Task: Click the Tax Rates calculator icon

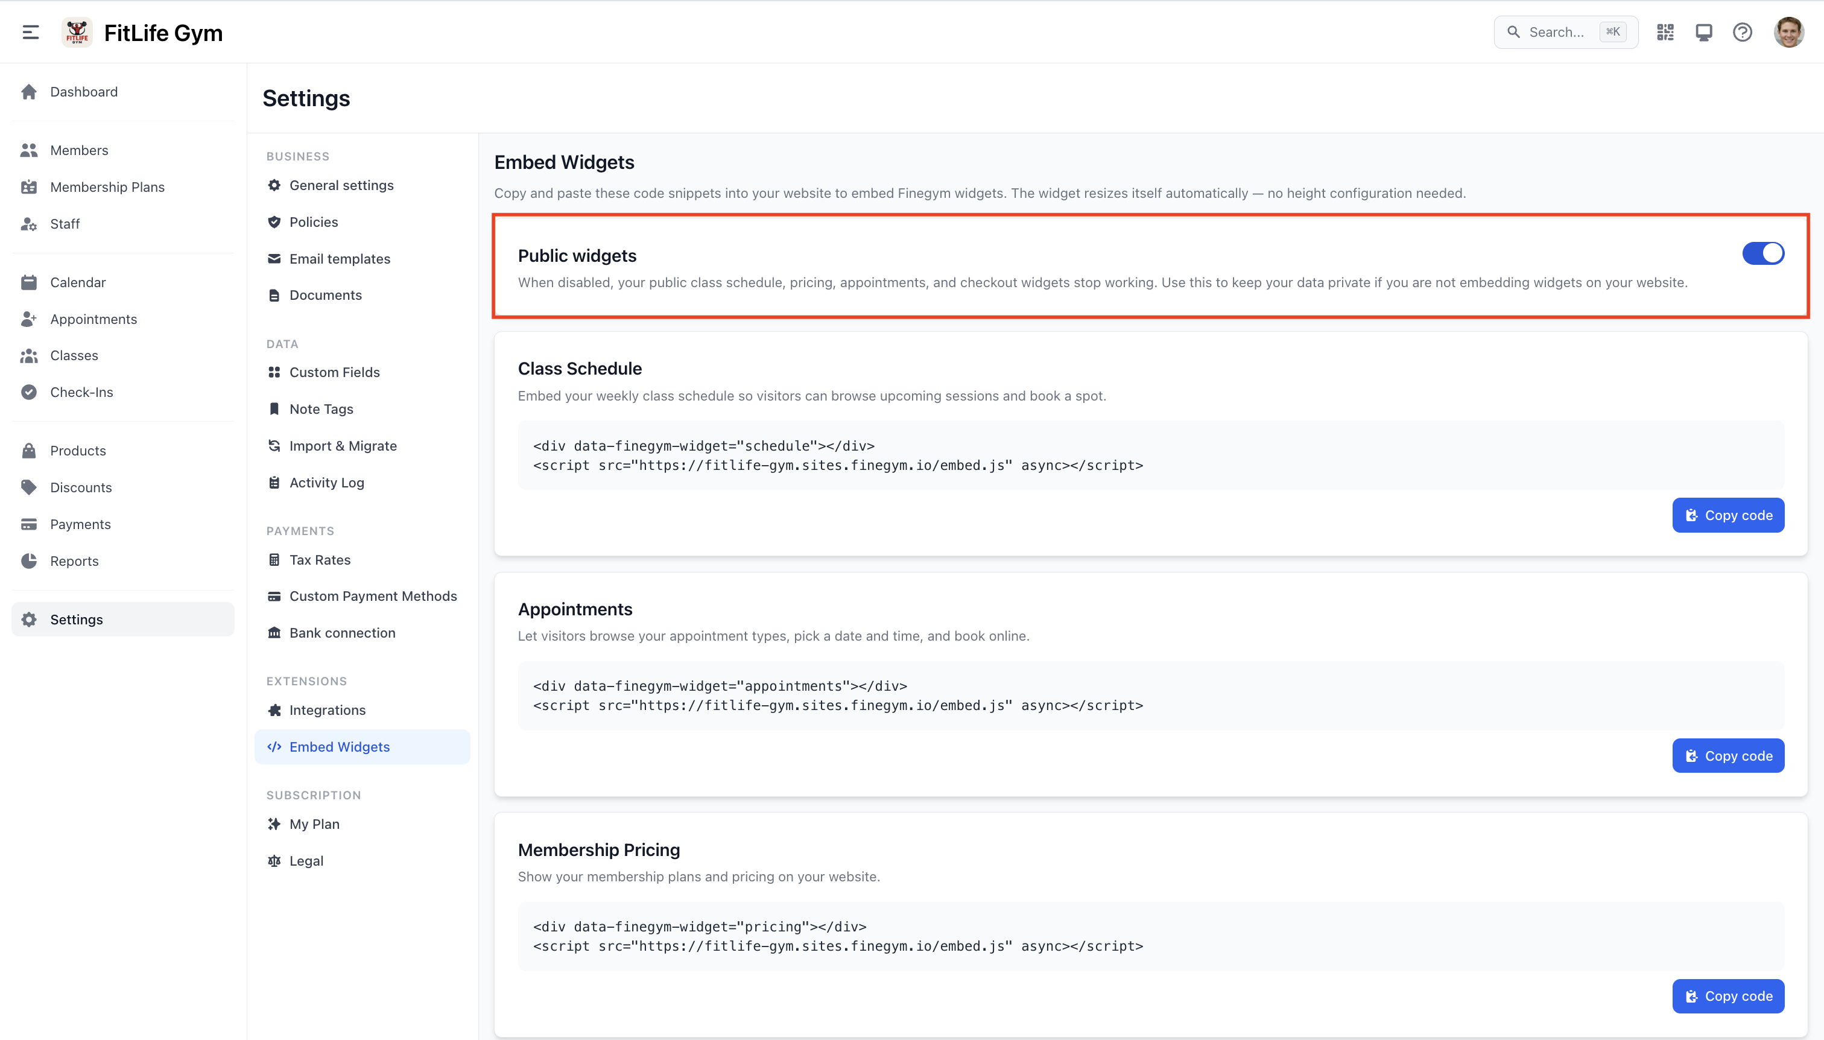Action: 274,560
